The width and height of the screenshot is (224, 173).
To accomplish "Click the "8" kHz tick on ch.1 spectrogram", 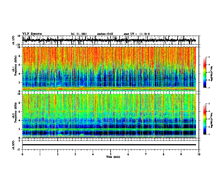I will click(20, 56).
